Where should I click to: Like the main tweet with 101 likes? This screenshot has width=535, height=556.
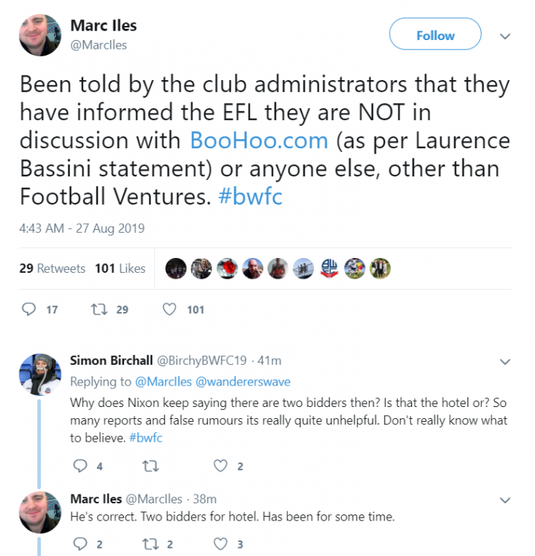point(168,309)
